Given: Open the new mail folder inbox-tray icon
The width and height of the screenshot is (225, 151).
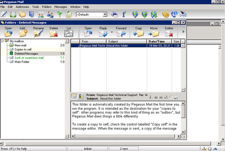Looking at the screenshot, I should (x=13, y=14).
